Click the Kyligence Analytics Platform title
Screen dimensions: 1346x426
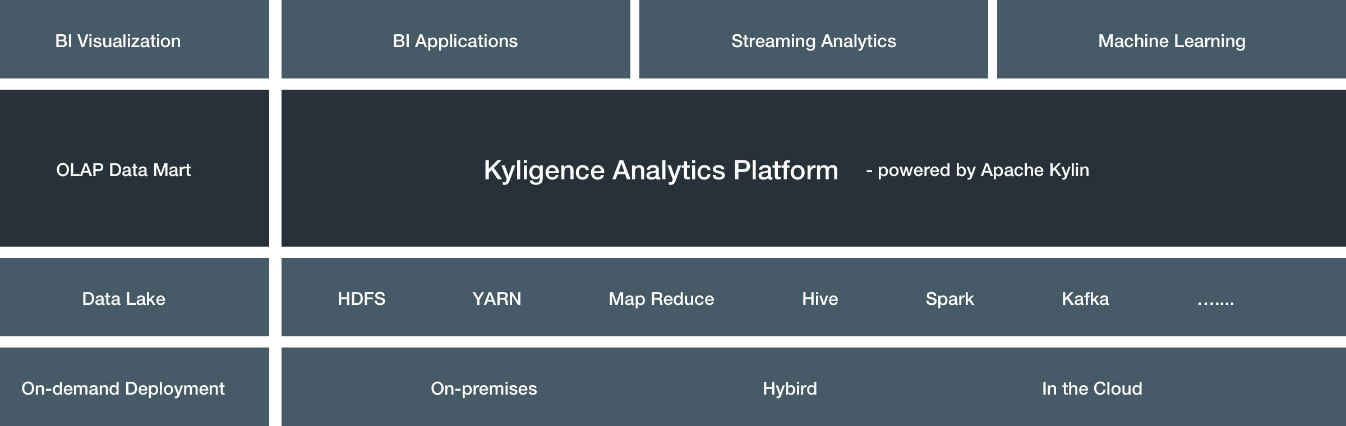pos(661,170)
